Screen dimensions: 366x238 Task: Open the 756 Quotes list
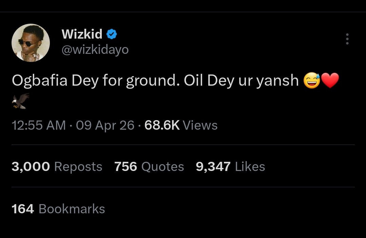tap(149, 167)
